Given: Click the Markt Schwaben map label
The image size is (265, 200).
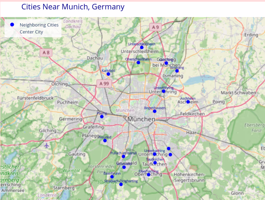Looking at the screenshot, I should 238,93.
